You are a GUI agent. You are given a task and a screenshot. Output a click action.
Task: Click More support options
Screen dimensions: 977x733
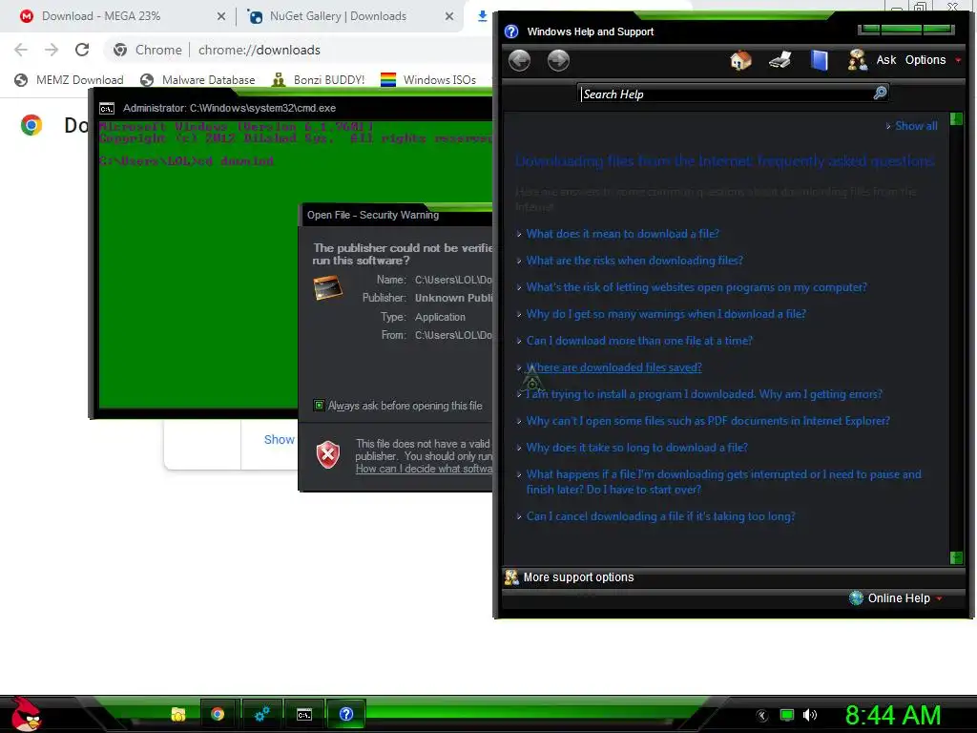coord(578,577)
